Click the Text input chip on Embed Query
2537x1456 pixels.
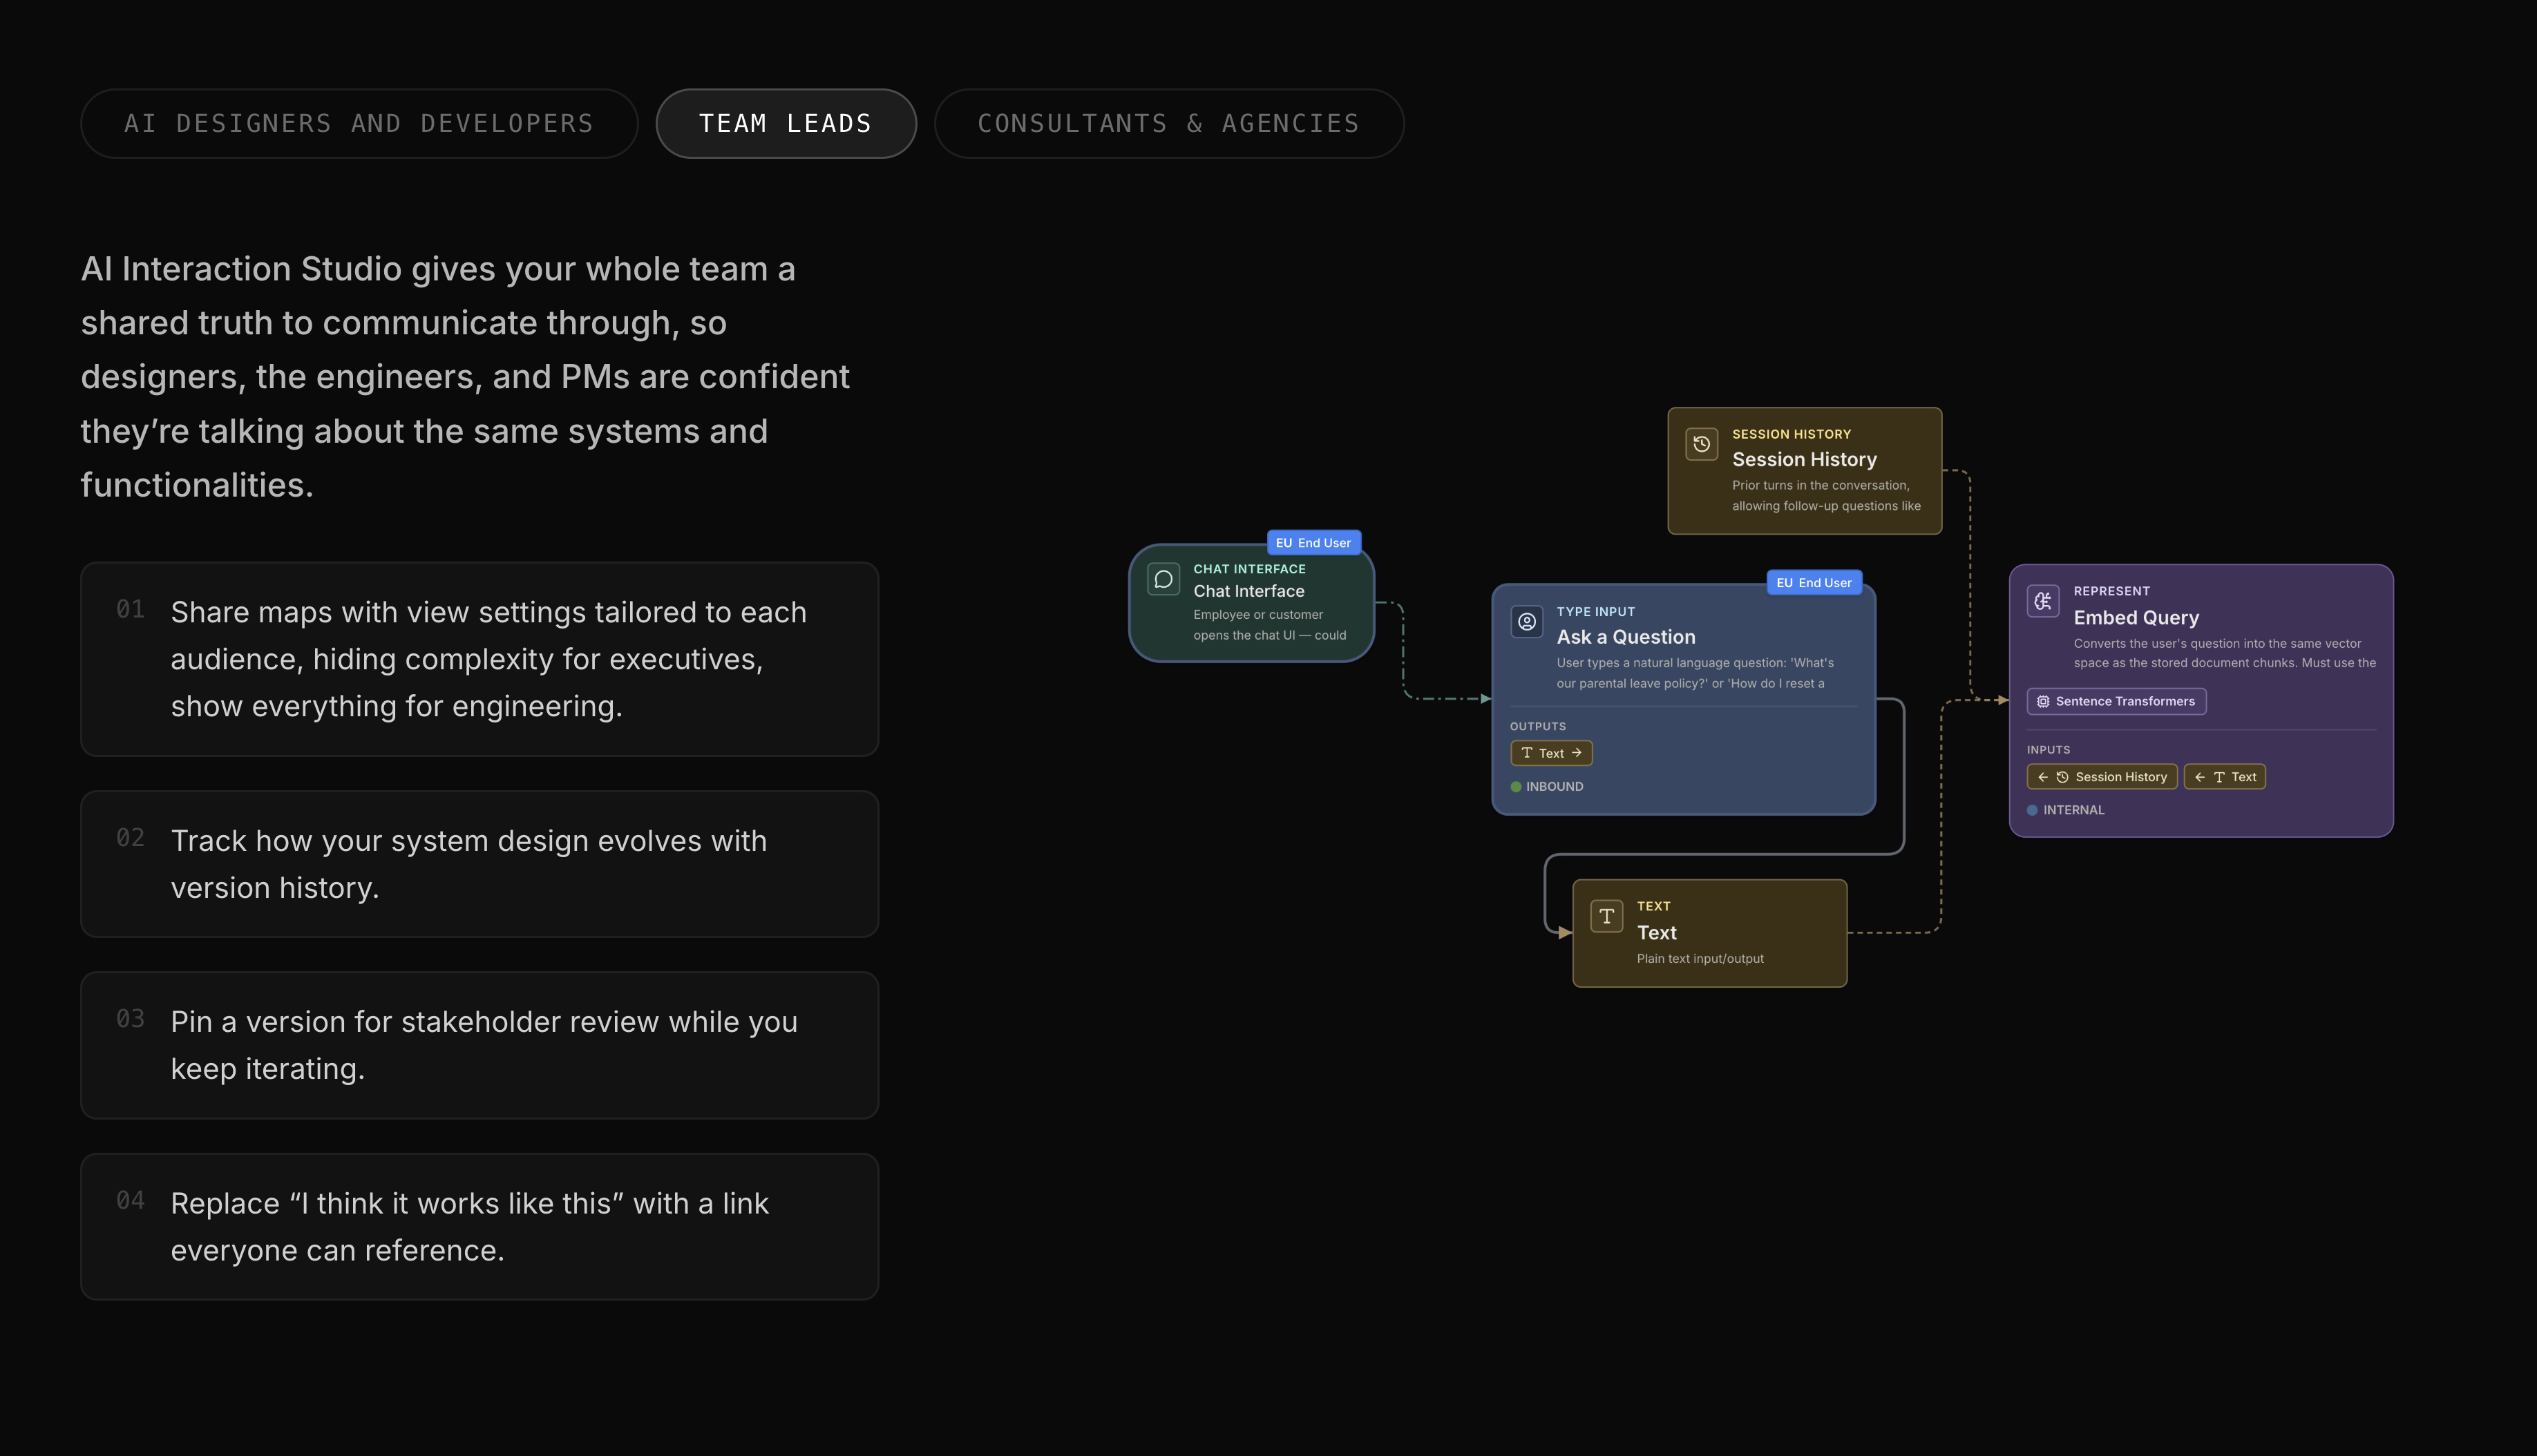(2225, 776)
